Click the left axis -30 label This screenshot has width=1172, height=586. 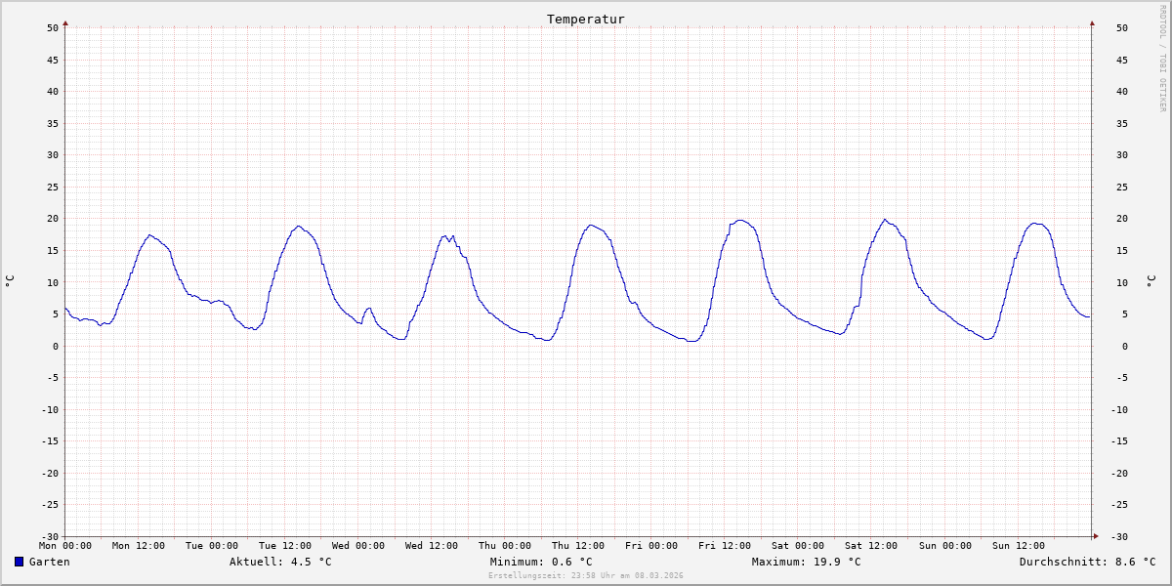coord(51,536)
